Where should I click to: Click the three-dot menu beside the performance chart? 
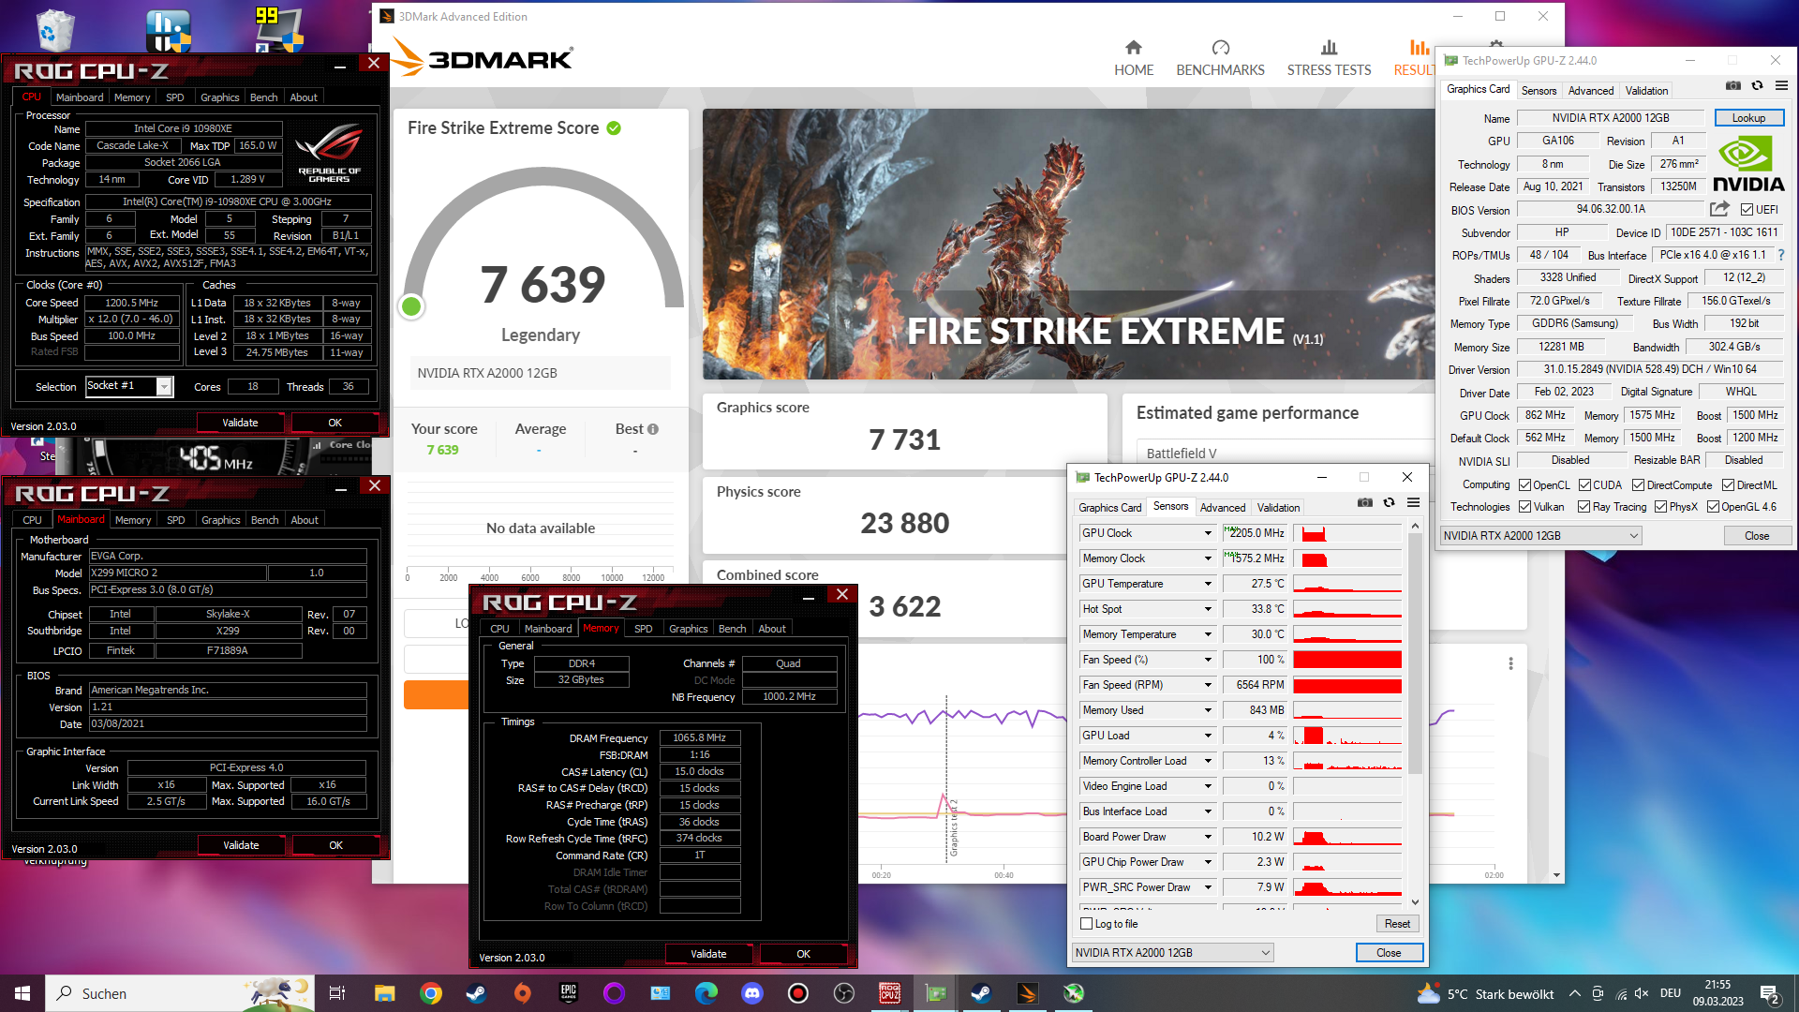[x=1510, y=663]
